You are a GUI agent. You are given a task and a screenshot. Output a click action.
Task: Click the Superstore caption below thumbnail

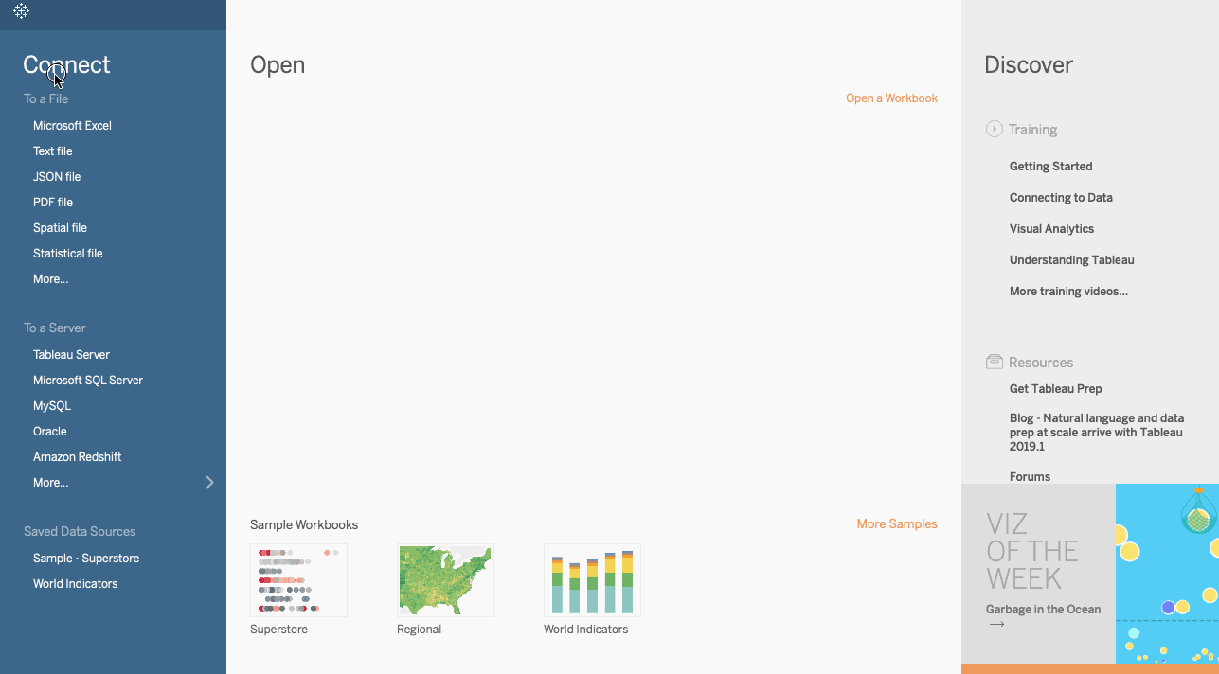(278, 629)
